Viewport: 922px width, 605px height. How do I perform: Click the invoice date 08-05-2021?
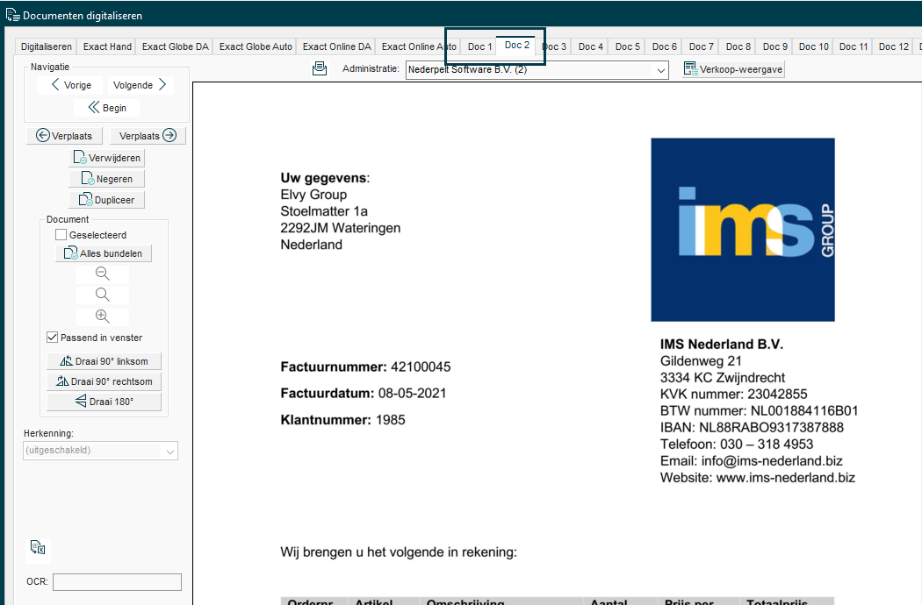tap(412, 394)
